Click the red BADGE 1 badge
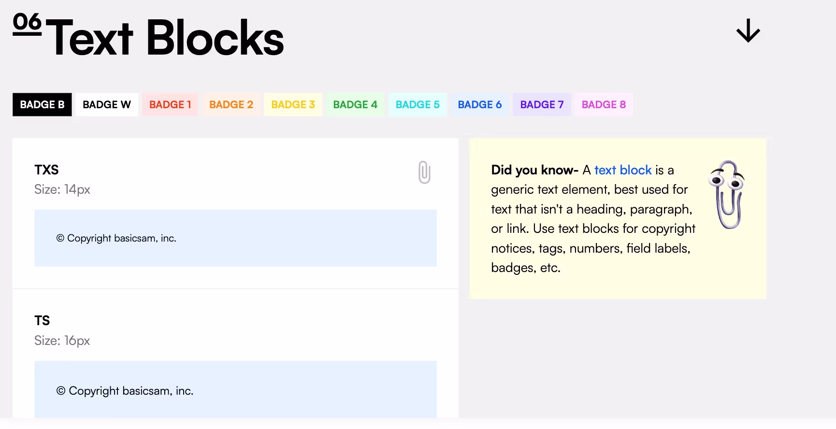The height and width of the screenshot is (429, 836). pos(170,104)
